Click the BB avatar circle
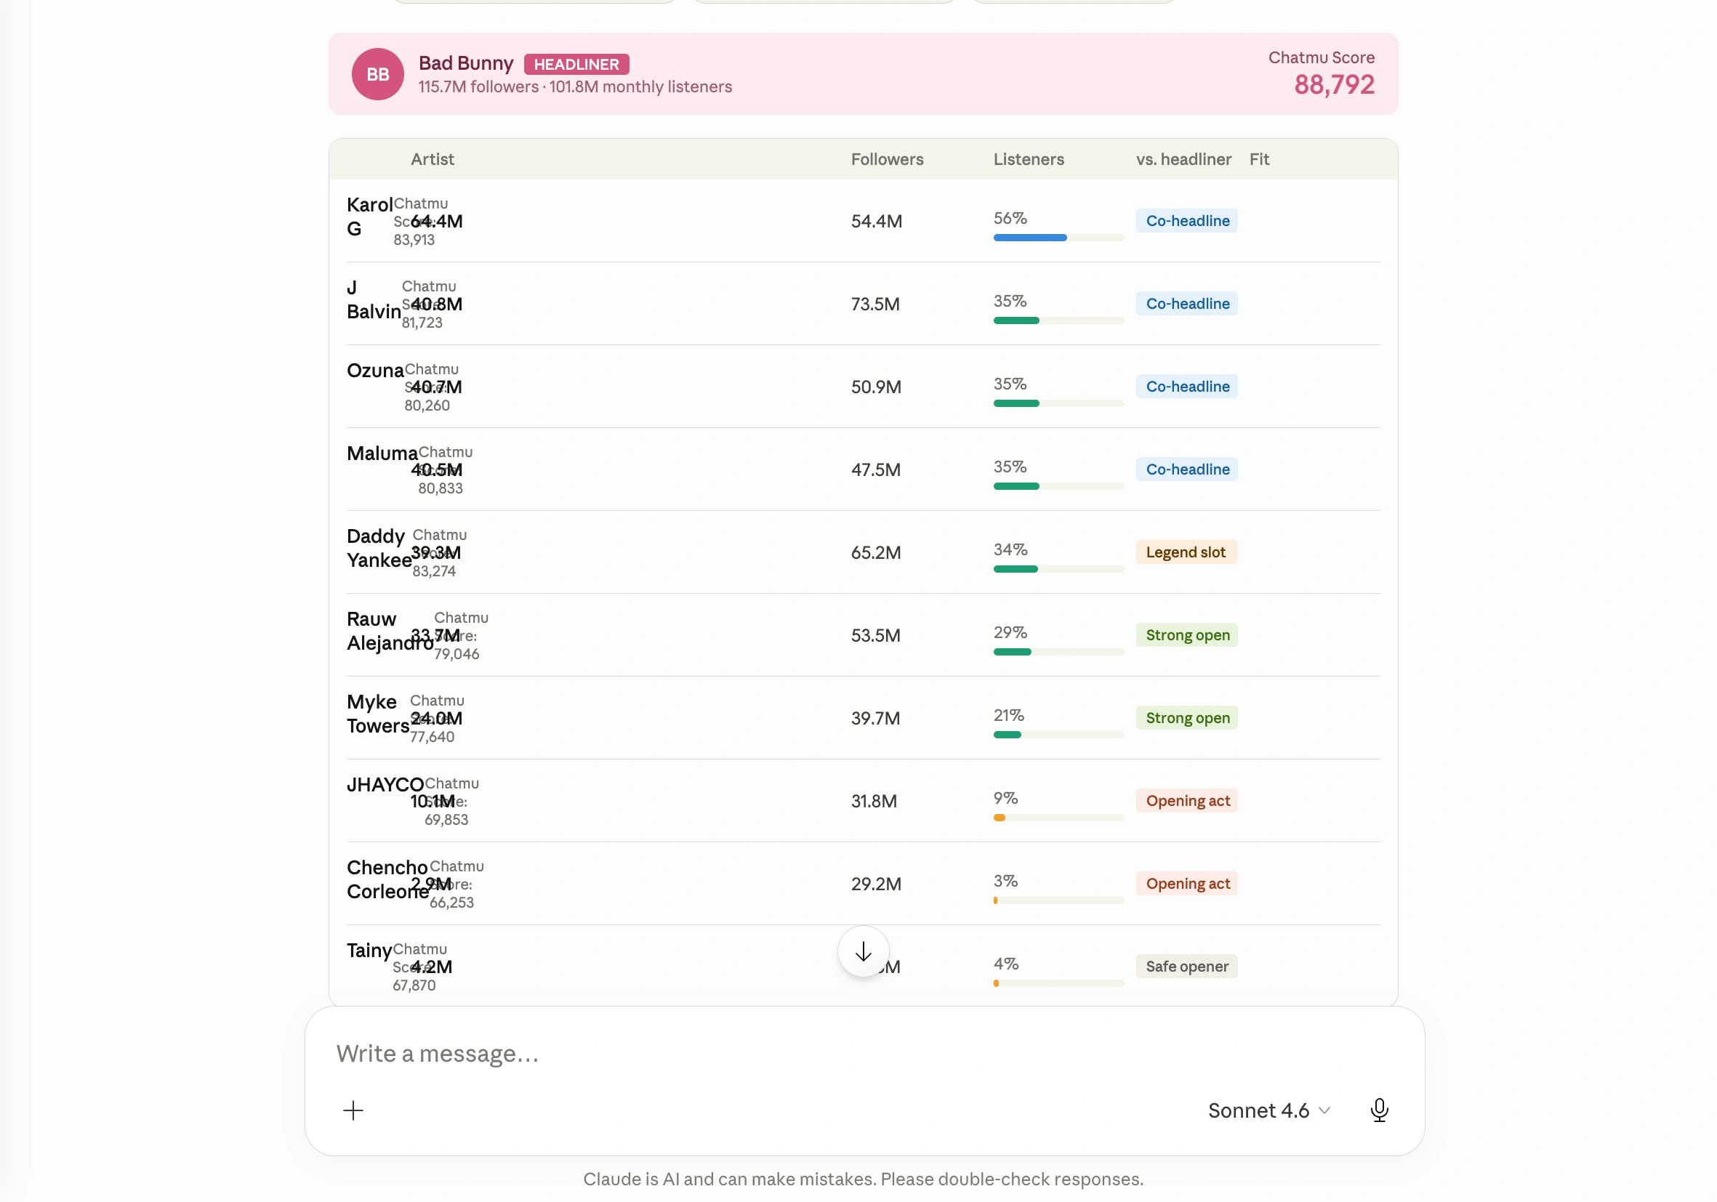 tap(378, 74)
